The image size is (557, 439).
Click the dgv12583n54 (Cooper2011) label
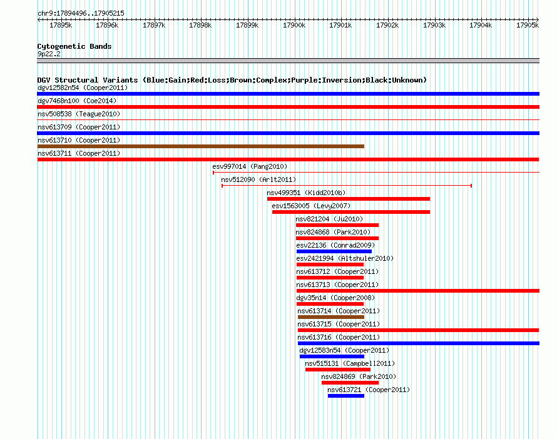[344, 350]
